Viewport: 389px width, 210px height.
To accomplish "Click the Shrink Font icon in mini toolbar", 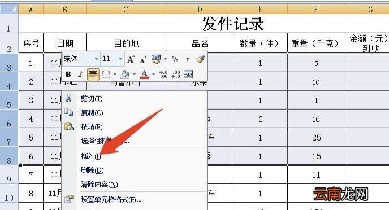I will 143,59.
